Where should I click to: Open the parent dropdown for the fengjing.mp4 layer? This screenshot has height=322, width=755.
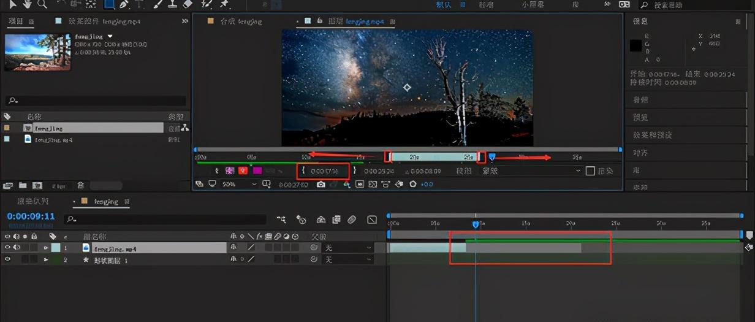(348, 248)
